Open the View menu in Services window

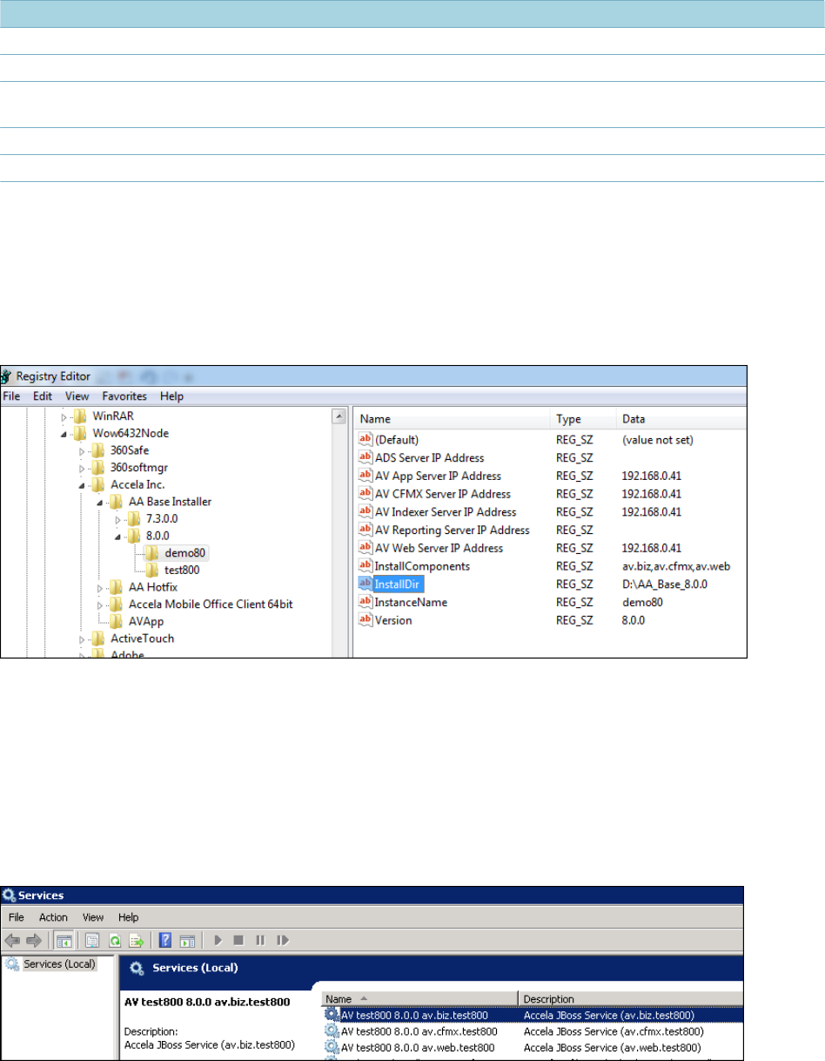(93, 917)
